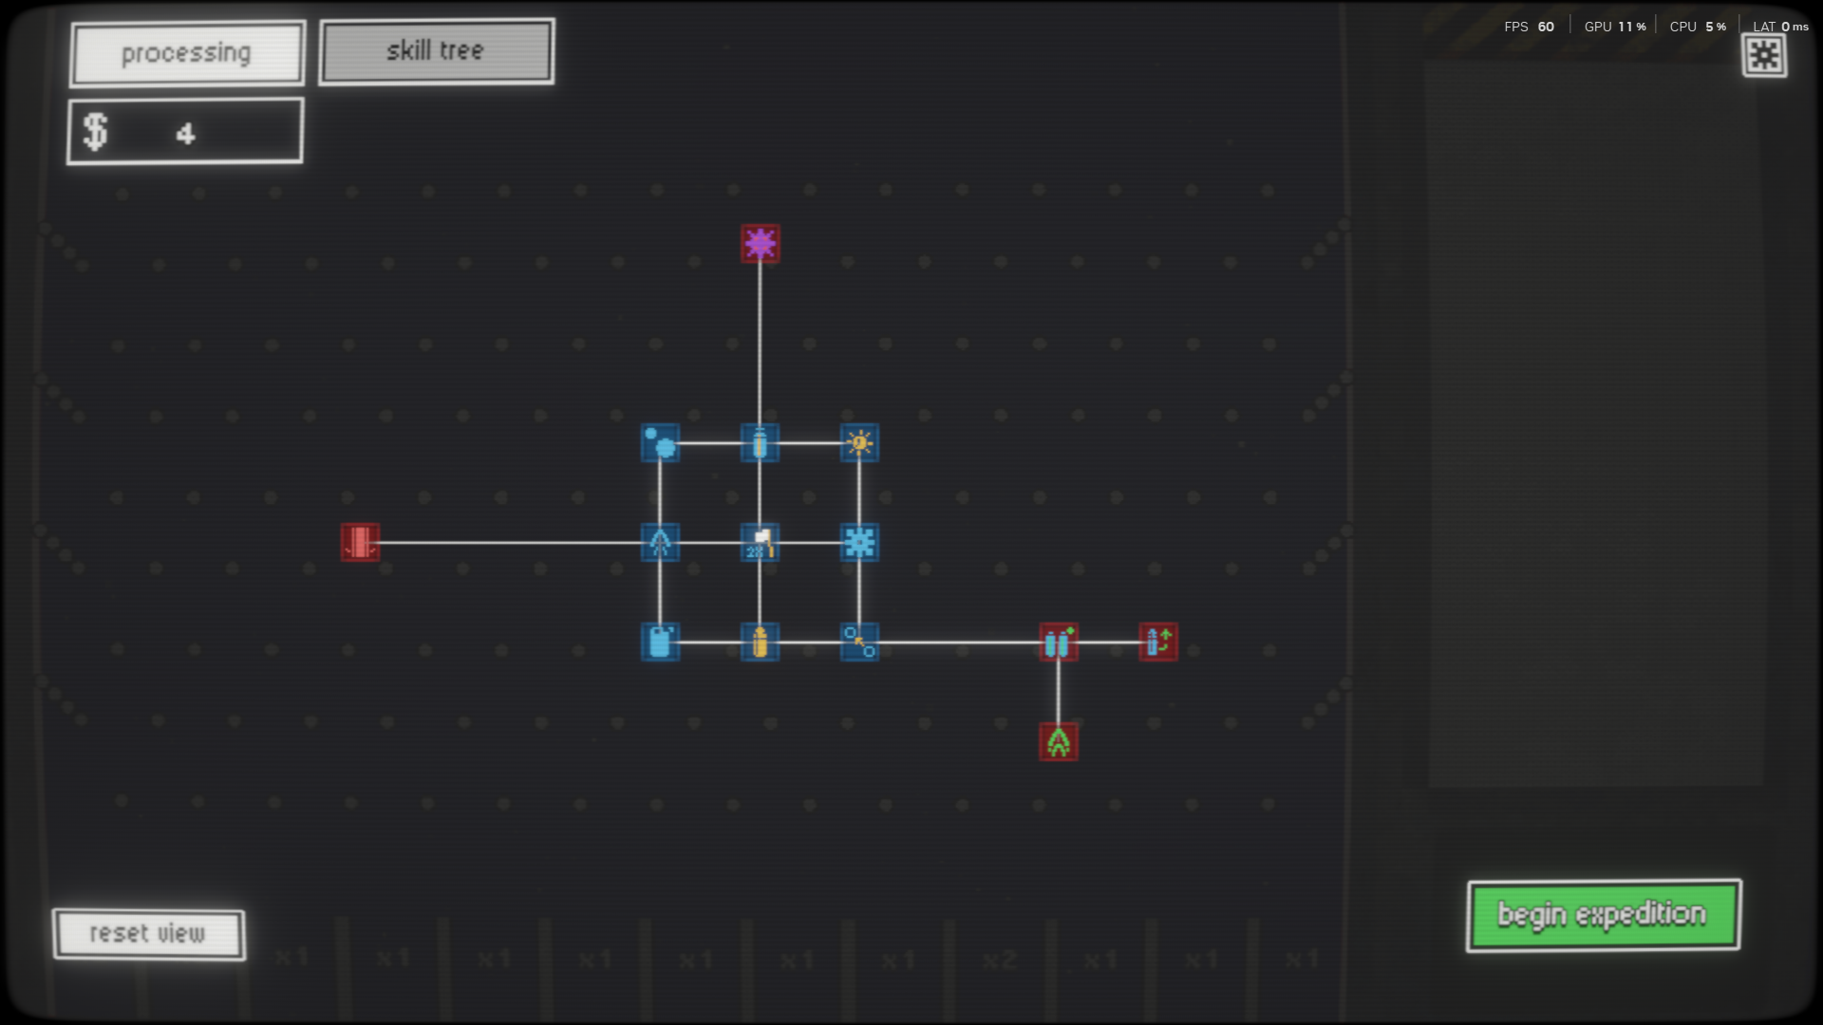Select the purple spiky burst skill node
Image resolution: width=1823 pixels, height=1025 pixels.
coord(760,244)
